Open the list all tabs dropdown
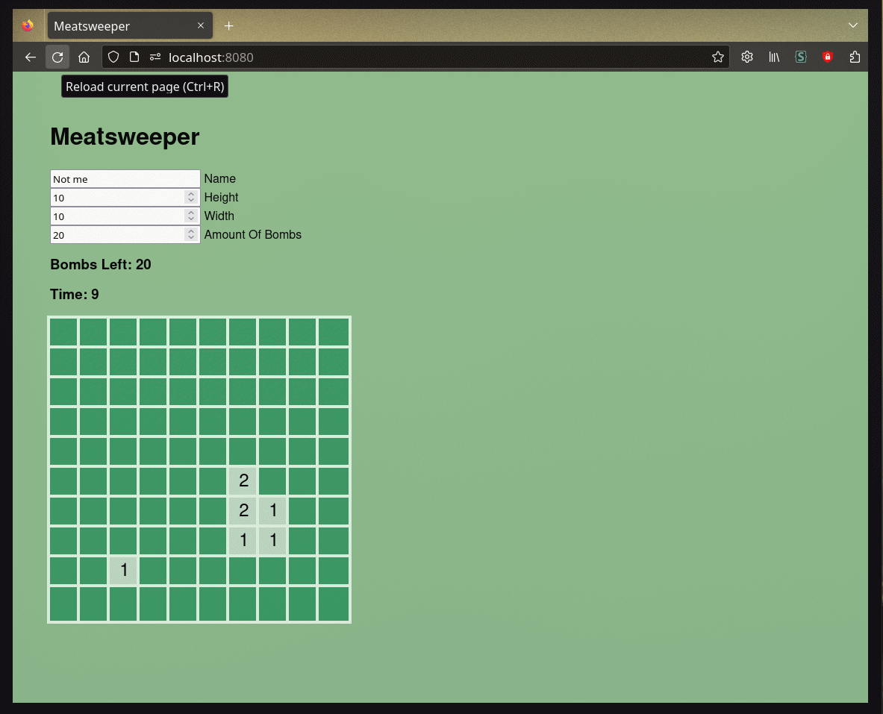This screenshot has height=714, width=883. click(853, 25)
